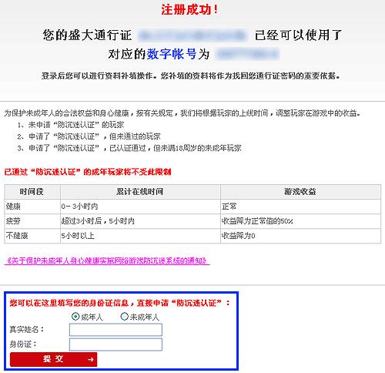Click list item 2 但未通过的玩家
Viewport: 385px width, 373px height.
pyautogui.click(x=89, y=136)
